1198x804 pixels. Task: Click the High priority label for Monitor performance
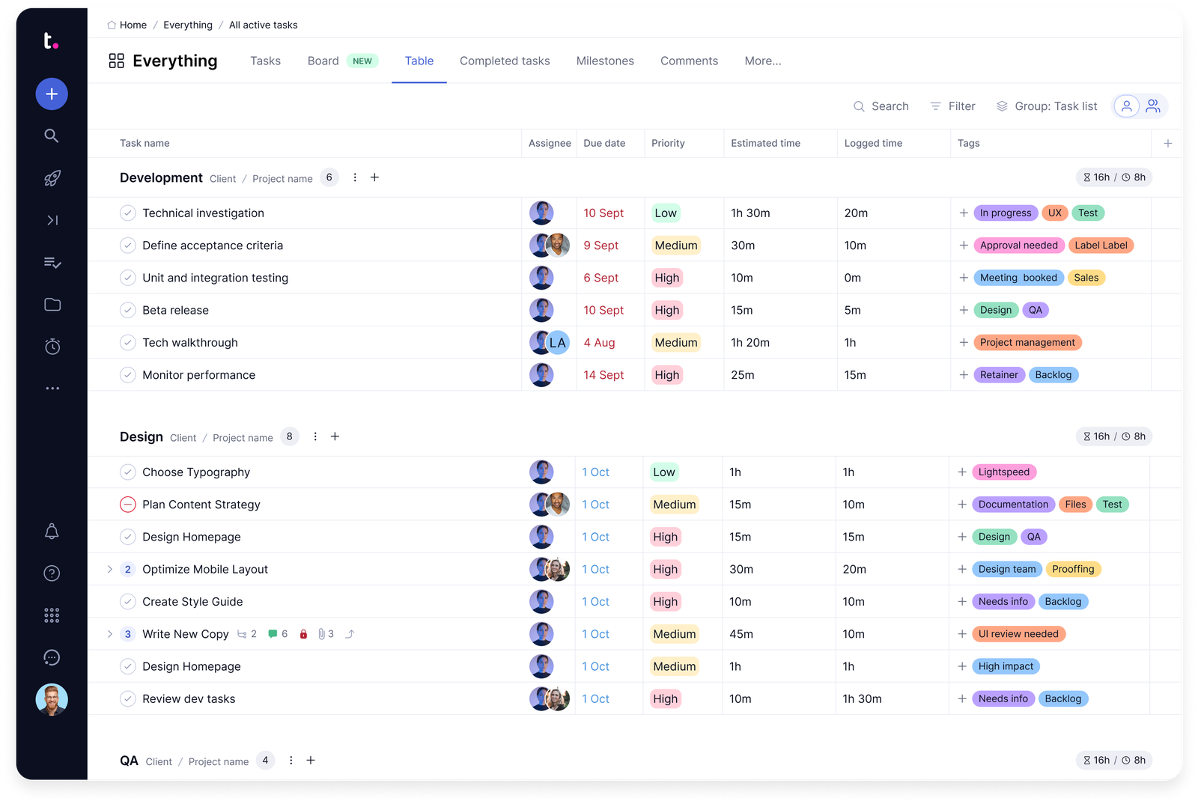tap(666, 375)
